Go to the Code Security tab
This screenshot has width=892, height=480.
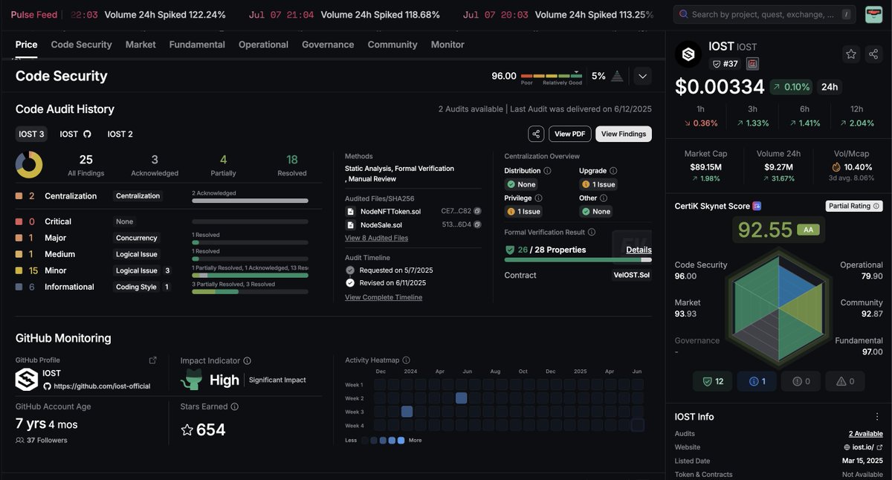pyautogui.click(x=81, y=45)
